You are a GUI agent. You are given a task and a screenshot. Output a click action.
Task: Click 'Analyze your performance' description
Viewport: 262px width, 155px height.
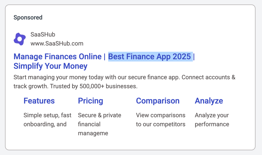tap(212, 120)
